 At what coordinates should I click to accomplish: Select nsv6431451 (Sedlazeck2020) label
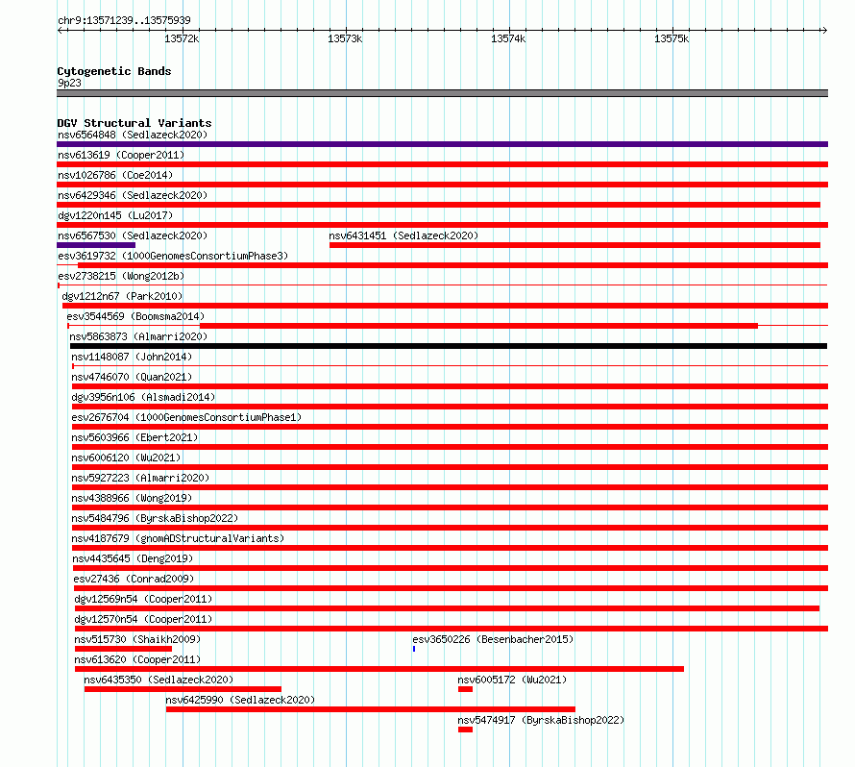403,235
